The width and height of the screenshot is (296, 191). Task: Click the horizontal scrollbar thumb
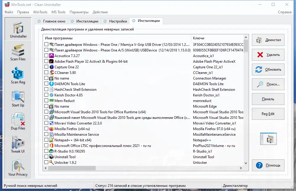pos(72,168)
